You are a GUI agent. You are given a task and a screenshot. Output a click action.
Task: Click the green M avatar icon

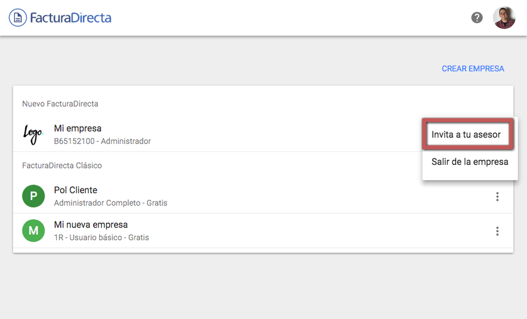pos(33,230)
